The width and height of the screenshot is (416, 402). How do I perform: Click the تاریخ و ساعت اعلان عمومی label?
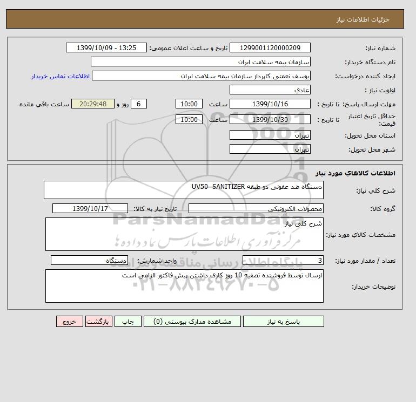pos(189,48)
